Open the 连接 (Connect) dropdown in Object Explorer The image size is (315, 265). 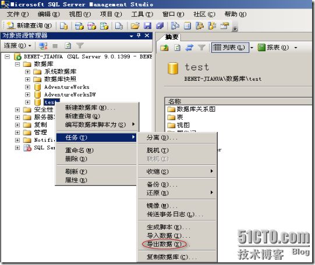point(17,46)
